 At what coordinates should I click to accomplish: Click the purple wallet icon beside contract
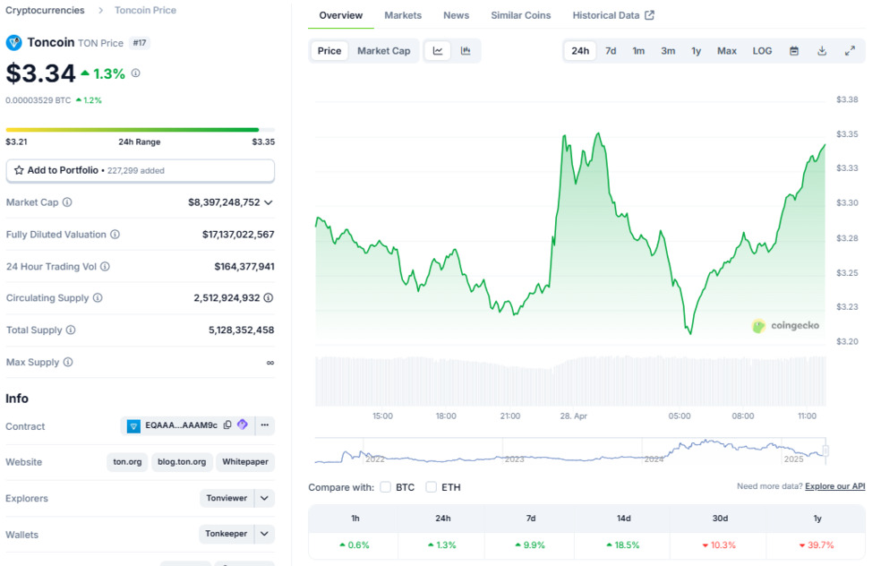[x=242, y=424]
